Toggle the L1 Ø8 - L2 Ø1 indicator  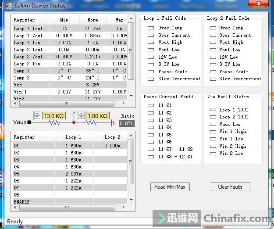pos(151,157)
